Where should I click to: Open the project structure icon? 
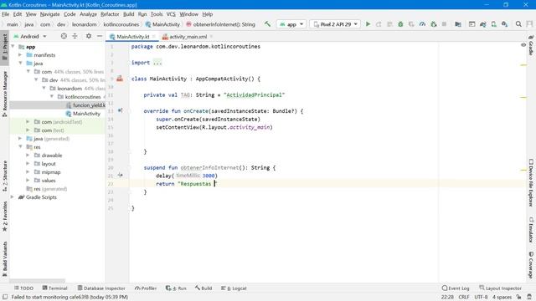pyautogui.click(x=458, y=24)
